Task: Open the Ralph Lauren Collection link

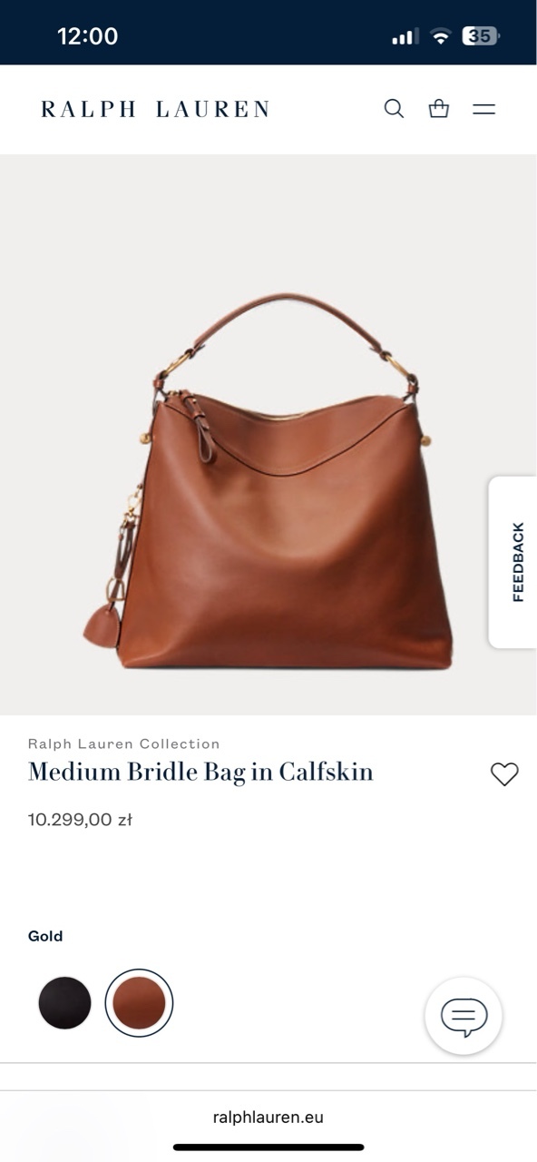Action: coord(123,743)
